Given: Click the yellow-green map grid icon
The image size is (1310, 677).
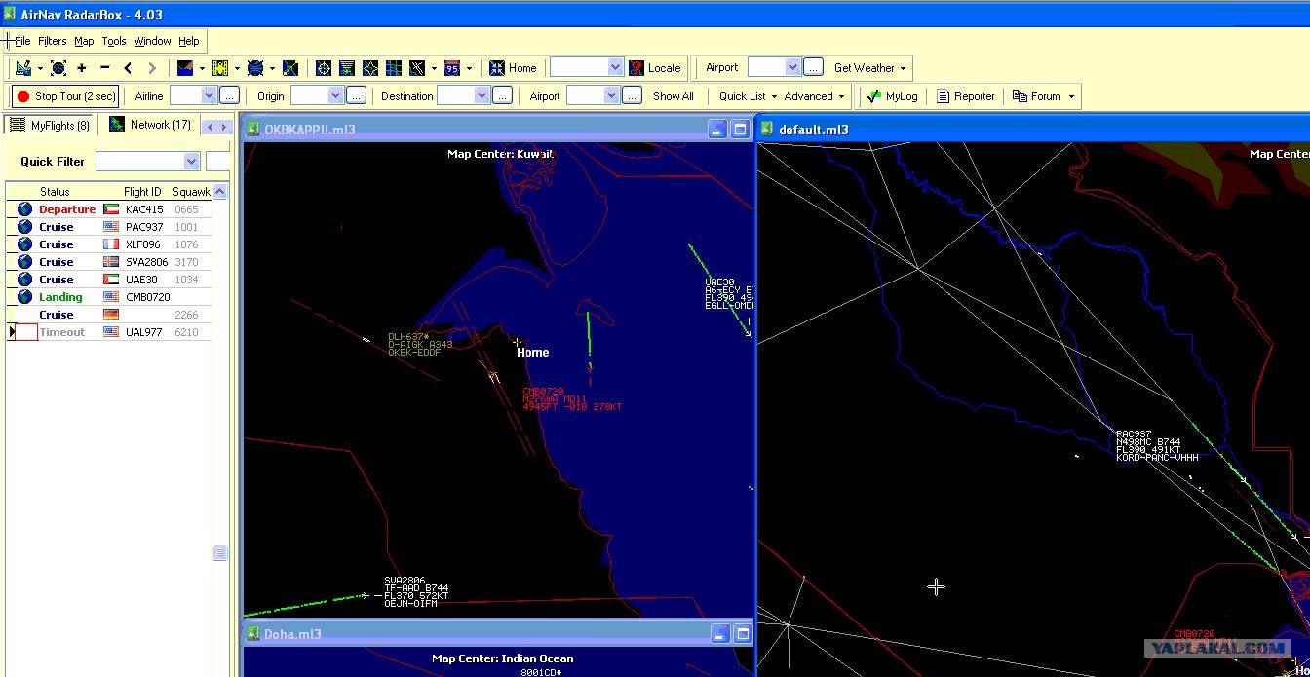Looking at the screenshot, I should click(219, 68).
